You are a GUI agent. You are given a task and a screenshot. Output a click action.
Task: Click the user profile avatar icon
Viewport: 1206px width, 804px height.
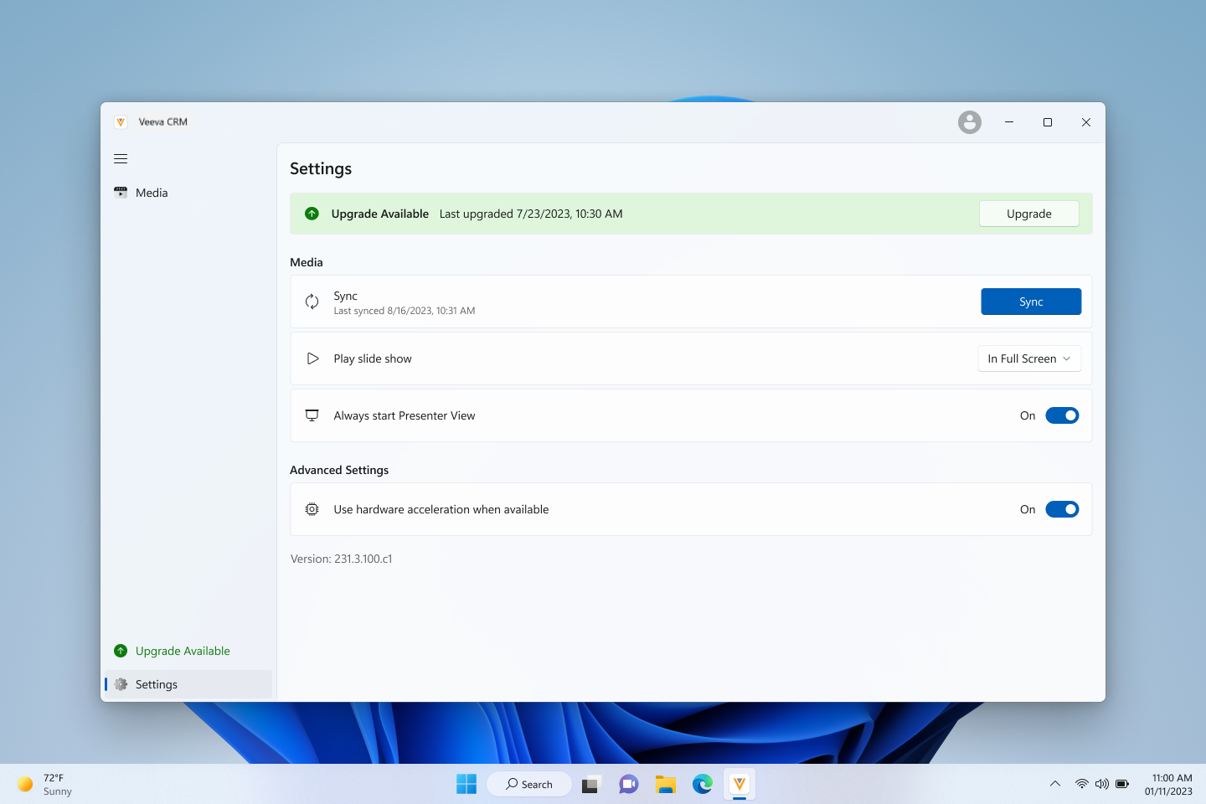point(969,122)
